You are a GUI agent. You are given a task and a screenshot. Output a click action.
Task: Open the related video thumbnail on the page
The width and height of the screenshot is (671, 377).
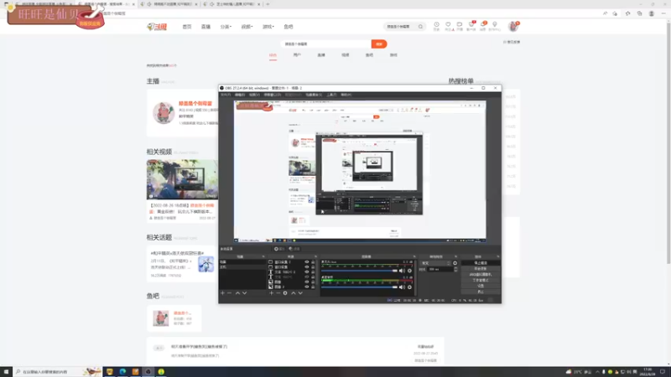182,179
